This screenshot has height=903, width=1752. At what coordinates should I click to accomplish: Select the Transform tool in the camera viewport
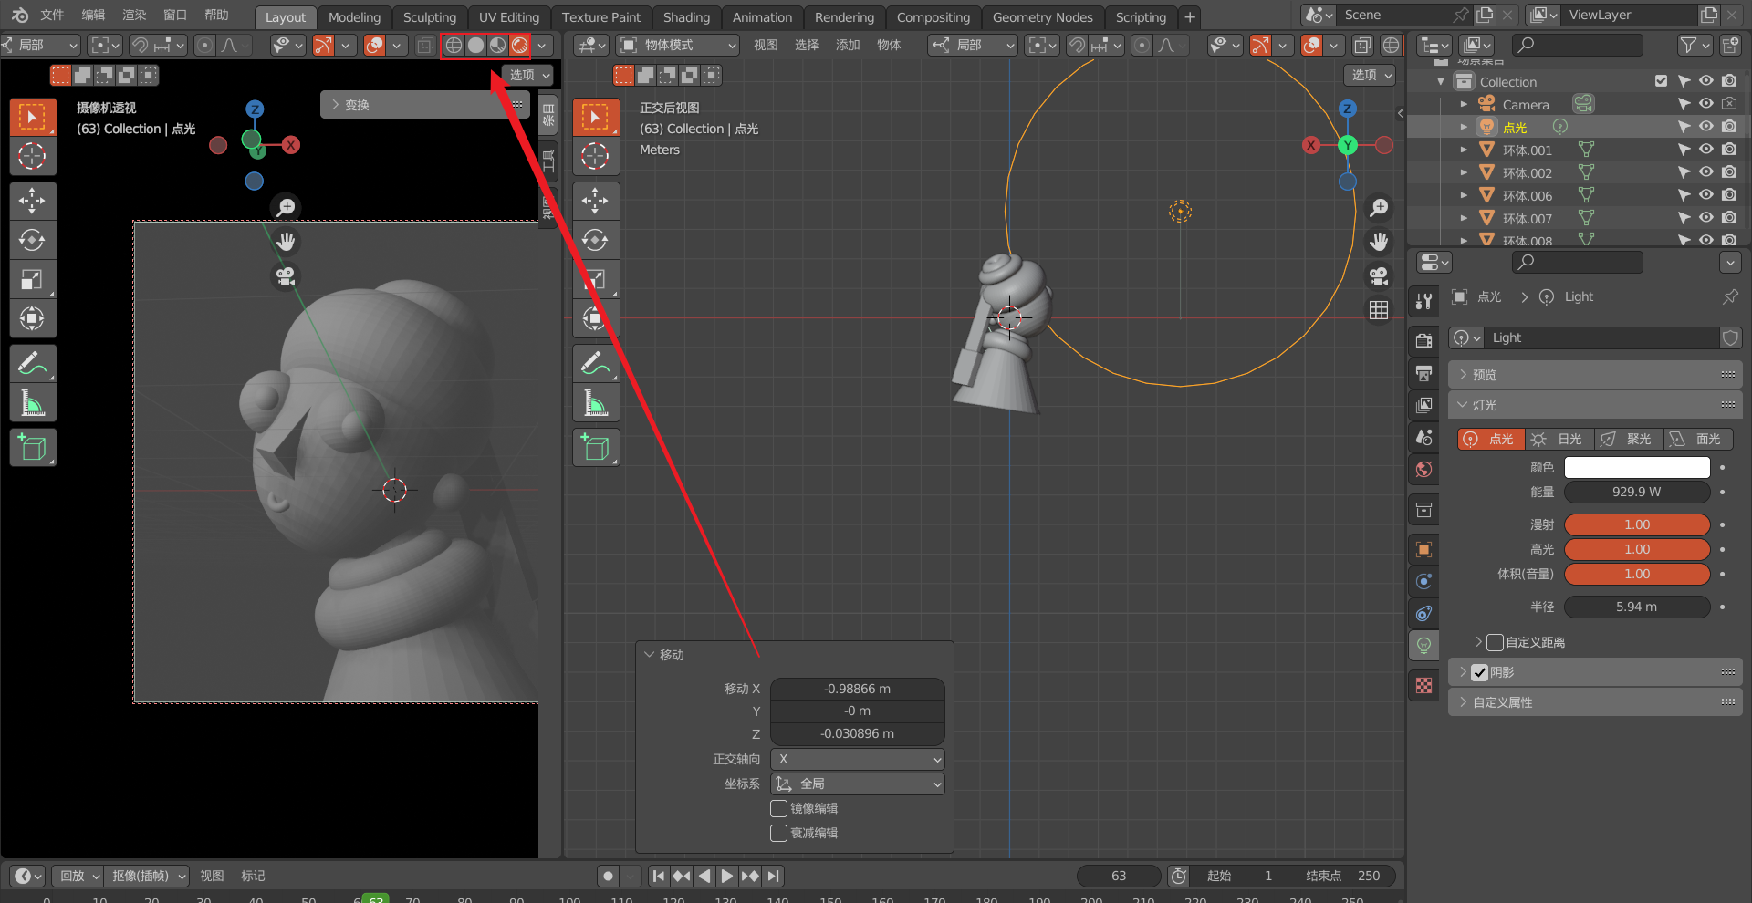coord(33,318)
